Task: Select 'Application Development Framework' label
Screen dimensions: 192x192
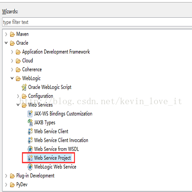Action: (56, 52)
